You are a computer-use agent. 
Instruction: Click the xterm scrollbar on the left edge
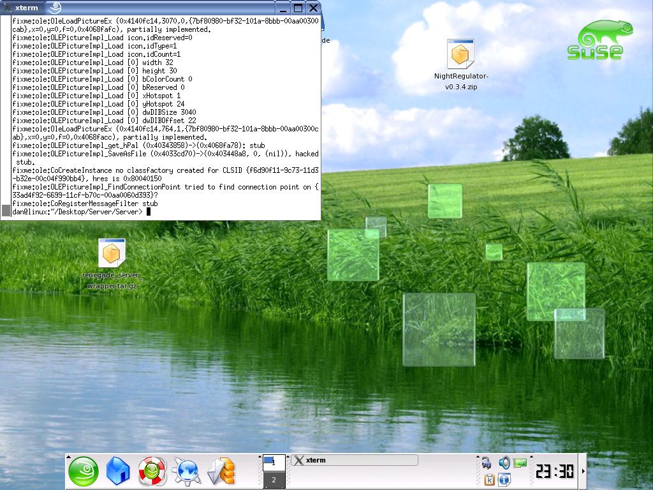tap(5, 115)
